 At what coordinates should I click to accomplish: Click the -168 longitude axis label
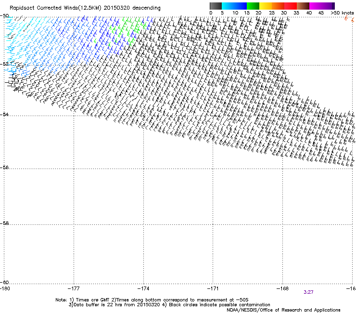tap(283, 288)
